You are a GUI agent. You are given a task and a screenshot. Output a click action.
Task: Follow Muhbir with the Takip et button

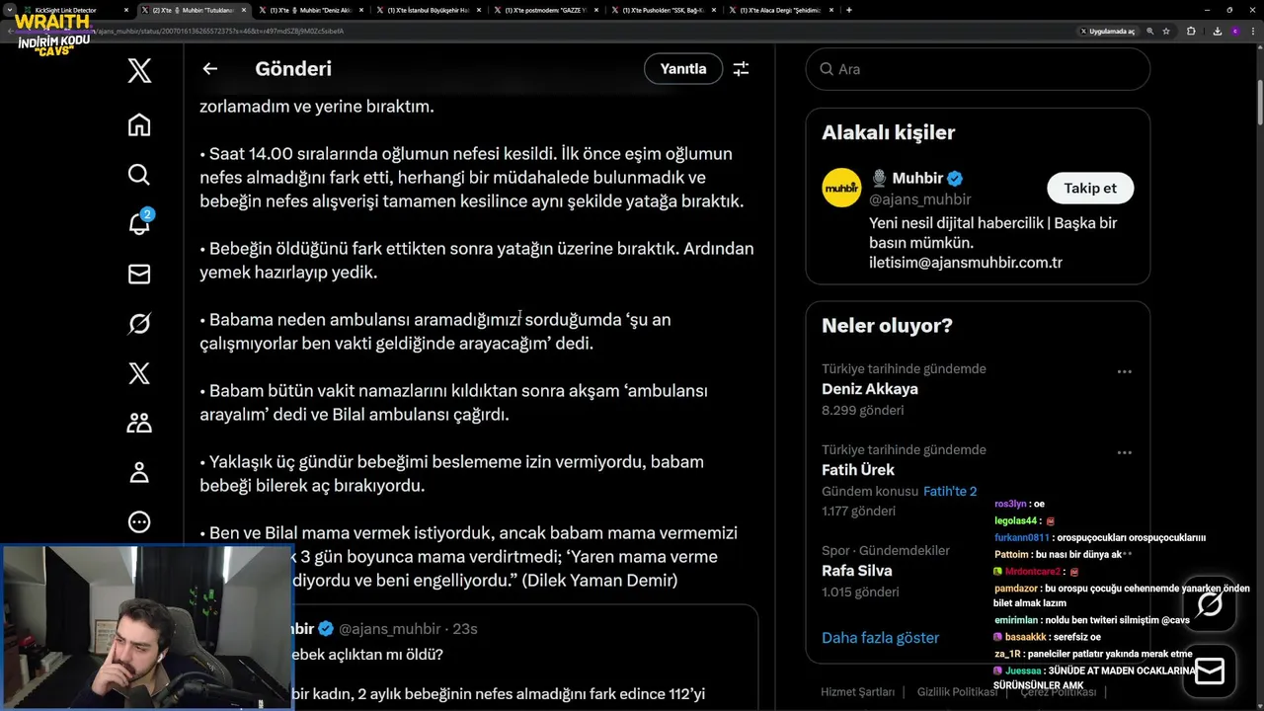click(1090, 188)
